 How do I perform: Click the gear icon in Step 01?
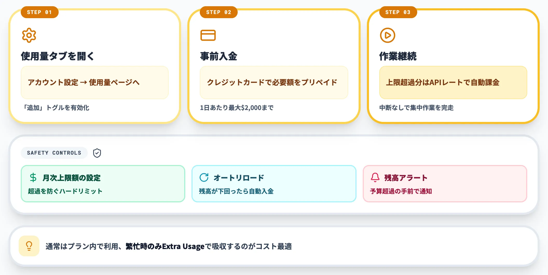[x=29, y=35]
